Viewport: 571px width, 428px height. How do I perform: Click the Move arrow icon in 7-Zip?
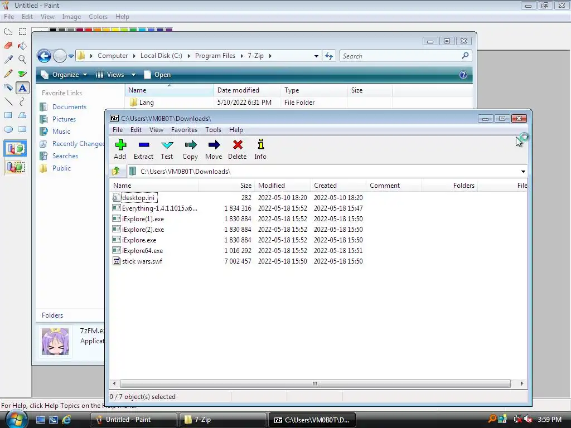coord(214,145)
